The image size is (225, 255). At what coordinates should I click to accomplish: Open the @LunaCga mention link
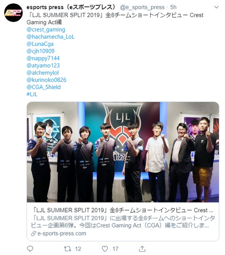pos(40,44)
